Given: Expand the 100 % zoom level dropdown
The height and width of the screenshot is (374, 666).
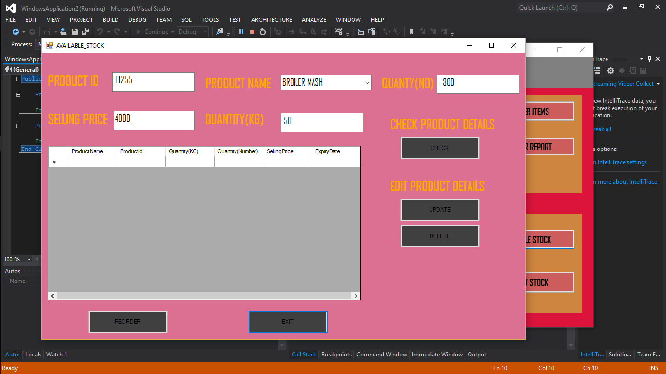Looking at the screenshot, I should coord(29,259).
